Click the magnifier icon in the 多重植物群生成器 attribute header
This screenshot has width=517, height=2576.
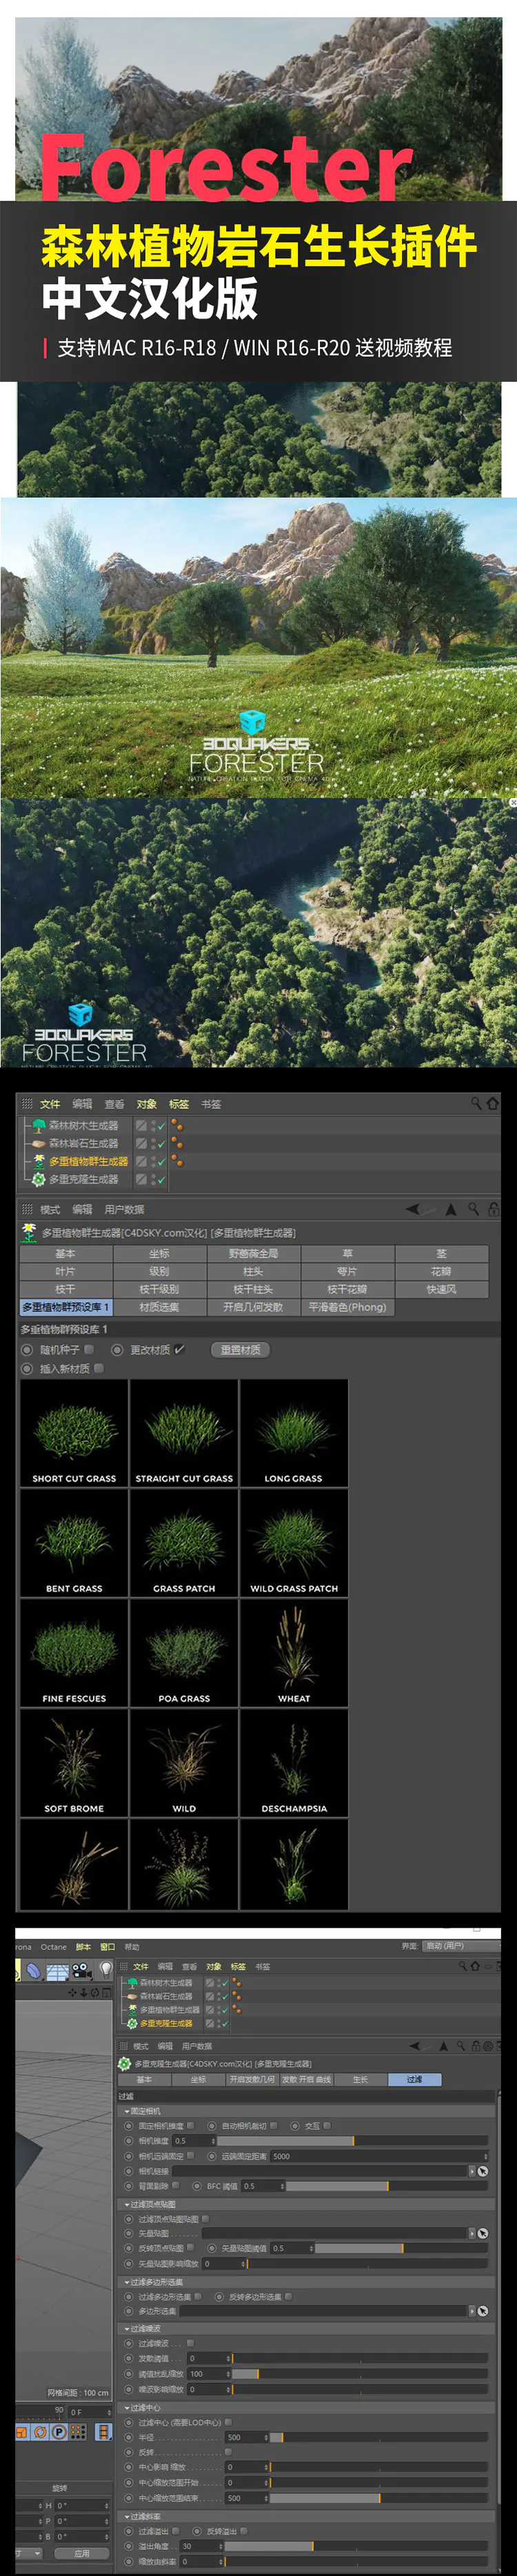click(x=473, y=1209)
